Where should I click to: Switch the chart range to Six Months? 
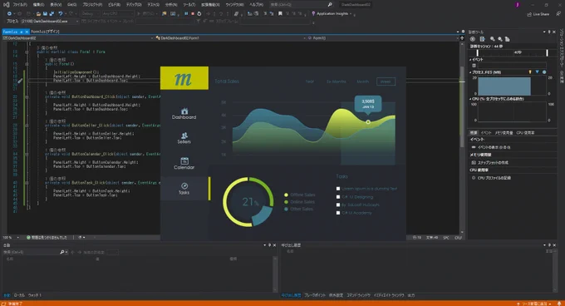pos(337,81)
